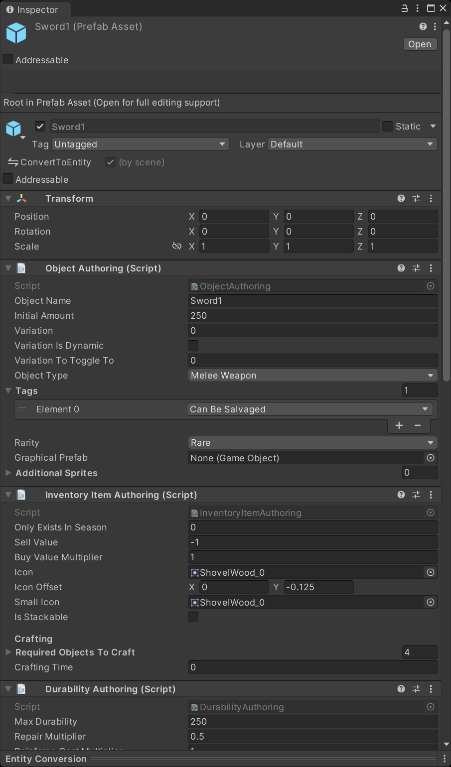451x767 pixels.
Task: Click the Initial Amount input field
Action: coord(312,316)
